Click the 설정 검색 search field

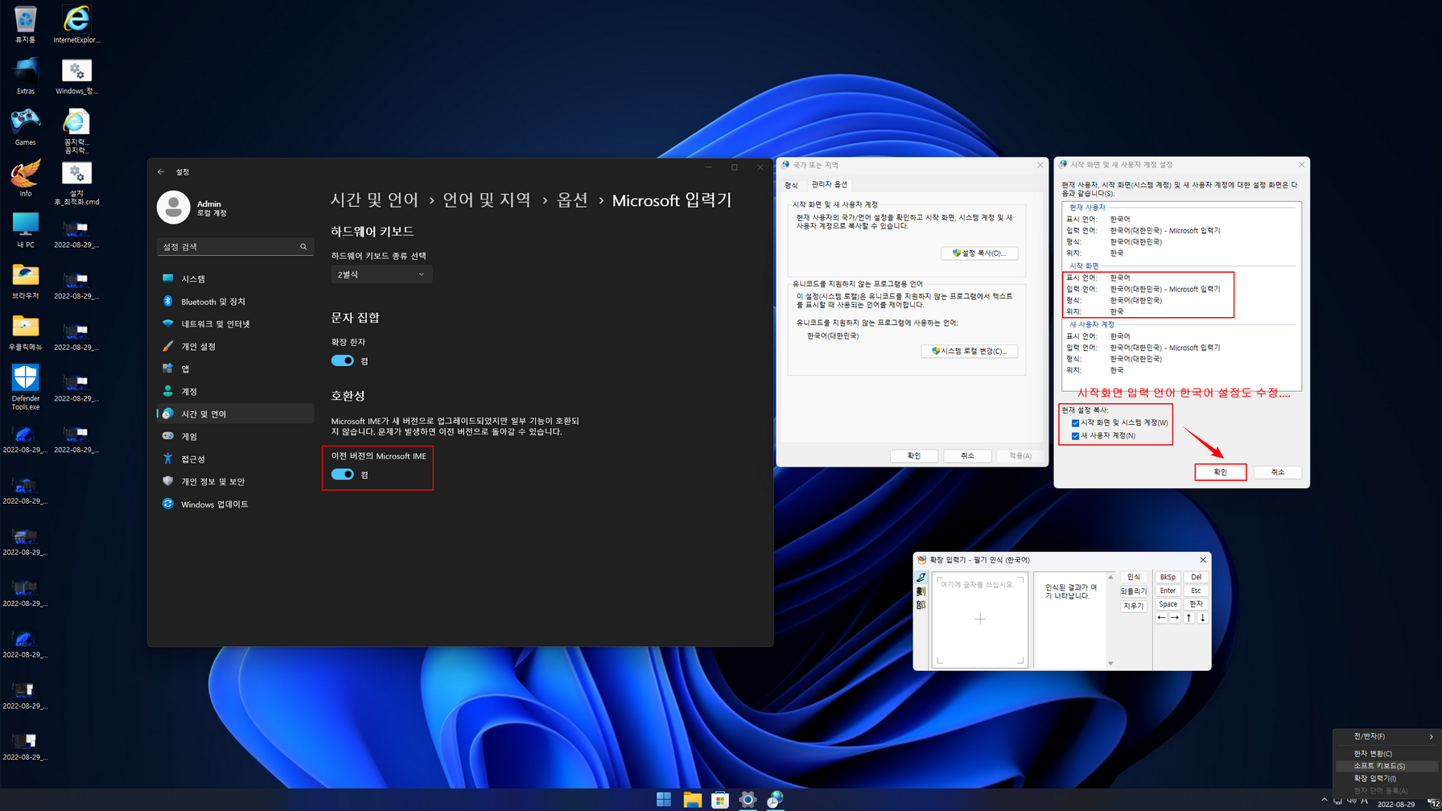pyautogui.click(x=235, y=247)
